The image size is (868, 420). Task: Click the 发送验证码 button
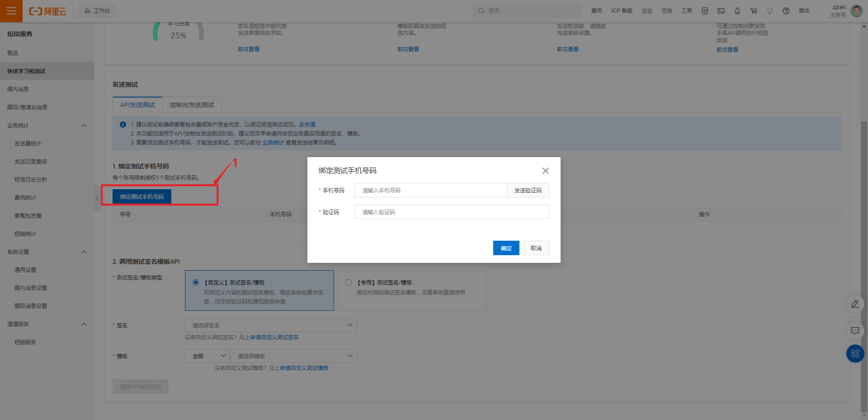[x=528, y=191]
